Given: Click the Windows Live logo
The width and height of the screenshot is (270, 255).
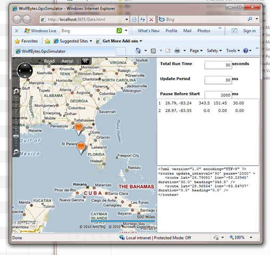Looking at the screenshot, I should point(40,31).
